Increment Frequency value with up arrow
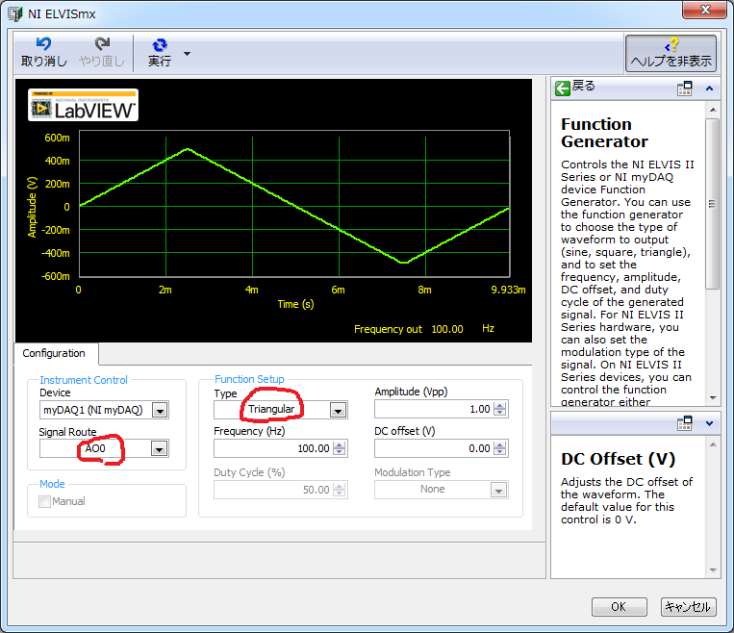Image resolution: width=734 pixels, height=633 pixels. coord(340,444)
